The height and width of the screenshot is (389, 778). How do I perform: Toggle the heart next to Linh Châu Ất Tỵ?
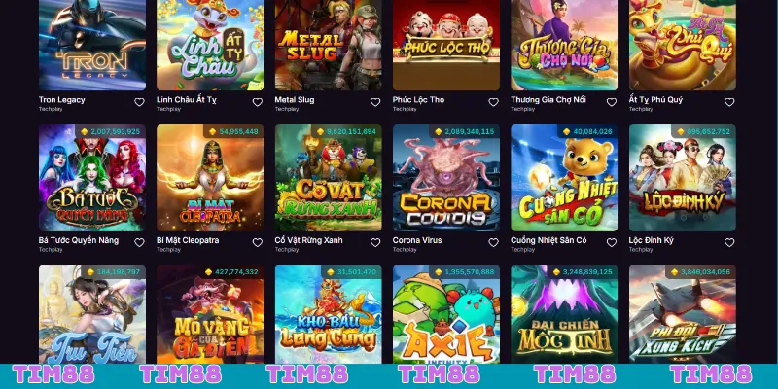click(258, 102)
